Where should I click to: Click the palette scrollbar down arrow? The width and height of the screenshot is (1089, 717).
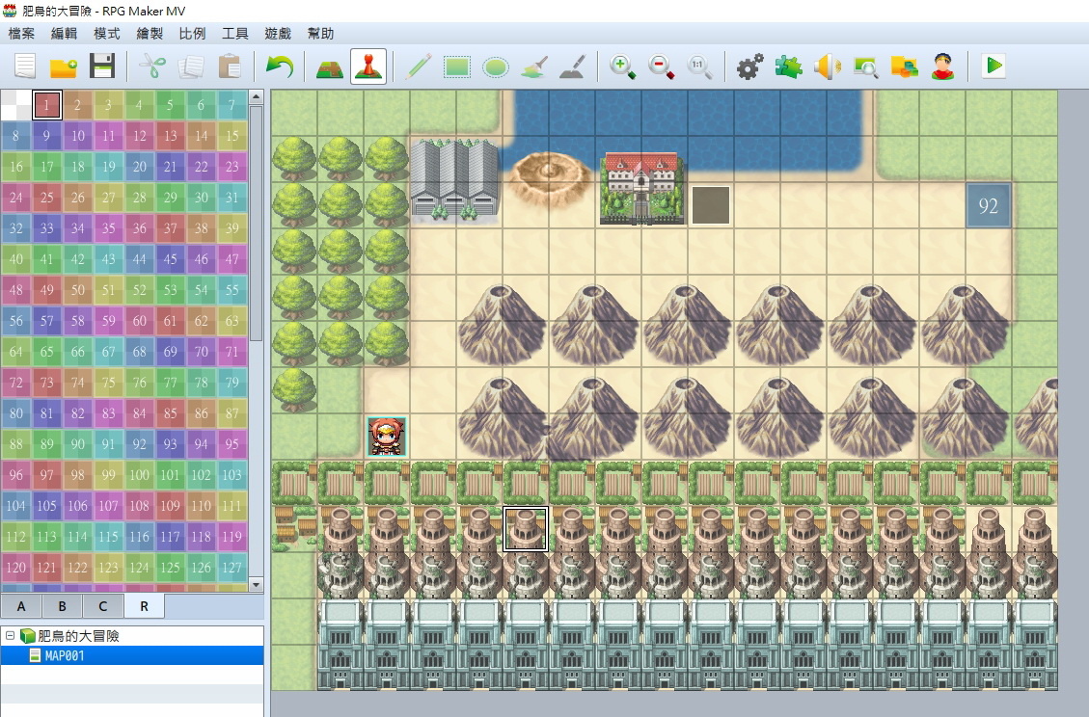[256, 584]
